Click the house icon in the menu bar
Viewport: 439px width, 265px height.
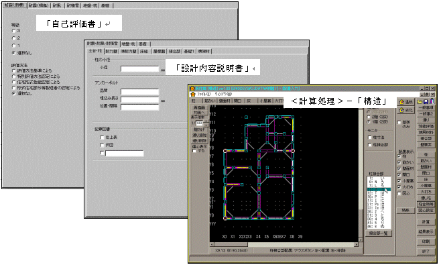click(193, 95)
